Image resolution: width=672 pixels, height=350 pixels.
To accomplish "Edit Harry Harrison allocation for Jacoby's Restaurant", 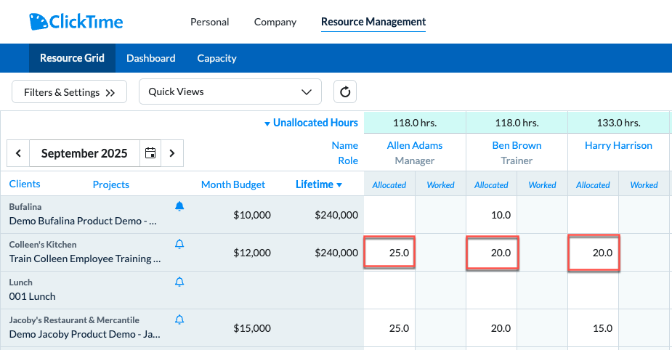I will [593, 328].
